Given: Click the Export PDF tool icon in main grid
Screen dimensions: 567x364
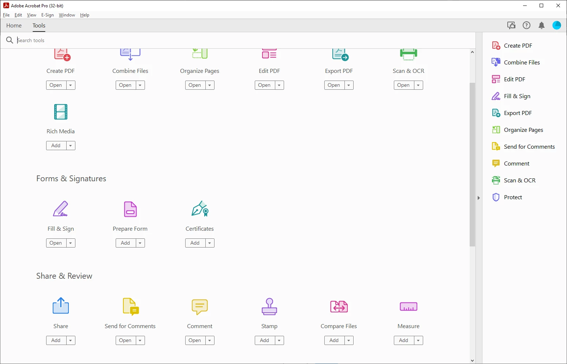Looking at the screenshot, I should point(340,55).
